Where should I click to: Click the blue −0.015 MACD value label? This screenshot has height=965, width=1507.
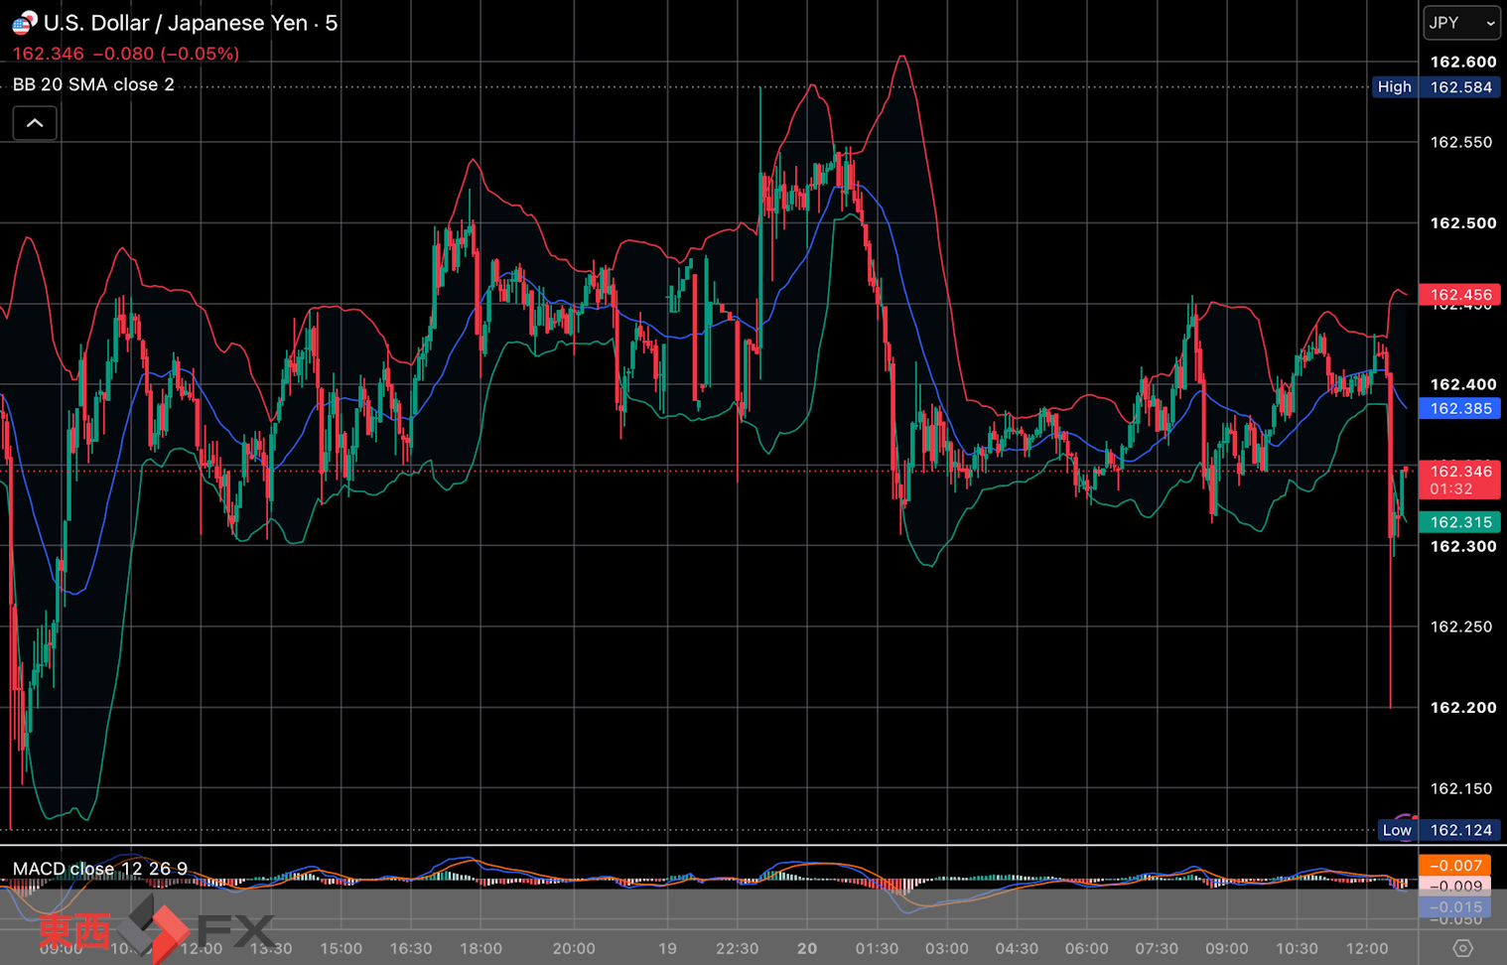click(1454, 907)
